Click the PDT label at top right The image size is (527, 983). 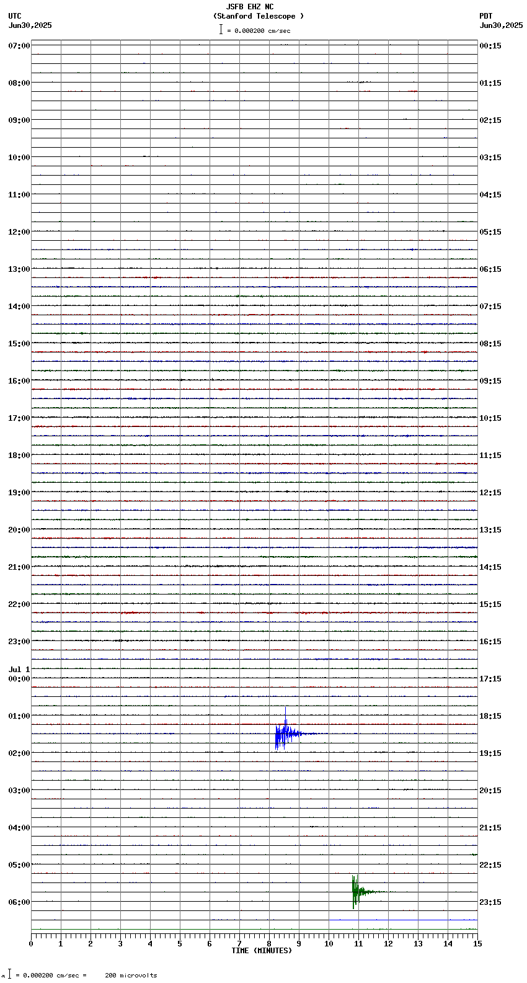coord(486,16)
